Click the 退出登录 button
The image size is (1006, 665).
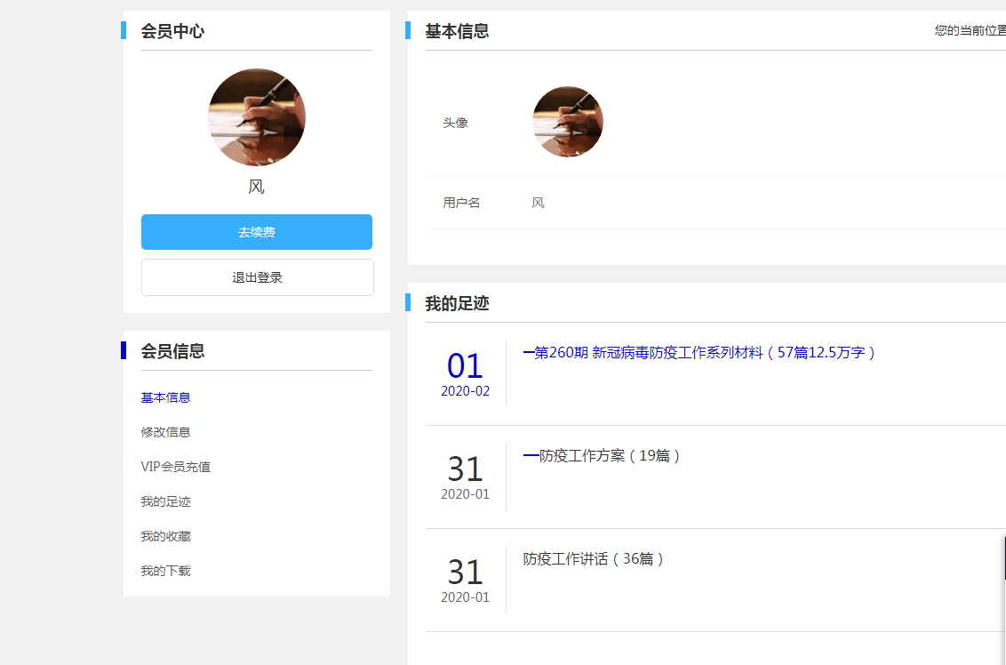click(x=257, y=277)
